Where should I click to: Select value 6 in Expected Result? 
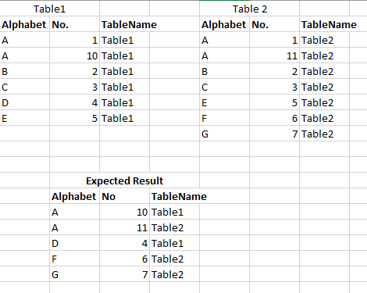124,259
